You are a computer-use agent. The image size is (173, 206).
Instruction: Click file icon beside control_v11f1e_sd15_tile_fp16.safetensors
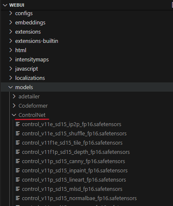click(x=18, y=143)
